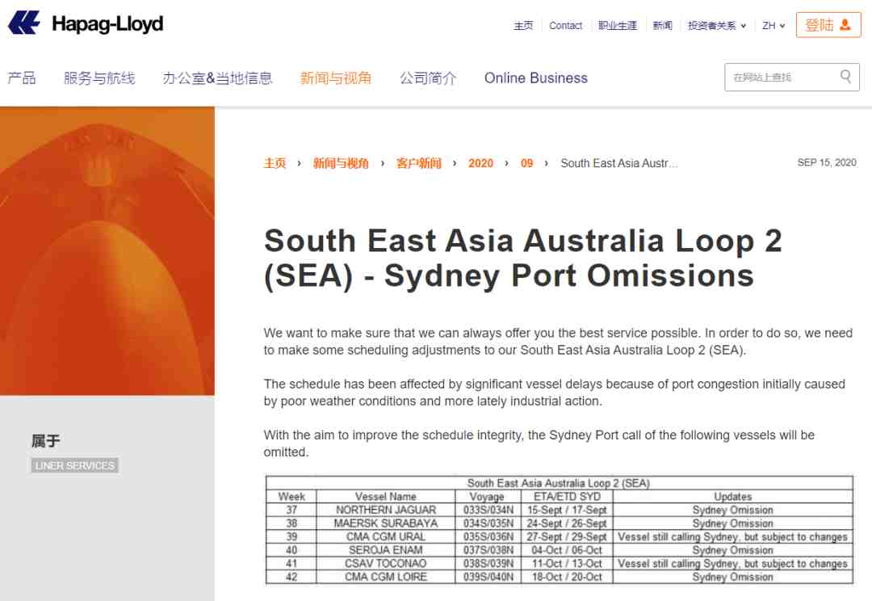The width and height of the screenshot is (872, 601).
Task: Click the 15-Sept / 17-Sept date cell
Action: point(567,510)
